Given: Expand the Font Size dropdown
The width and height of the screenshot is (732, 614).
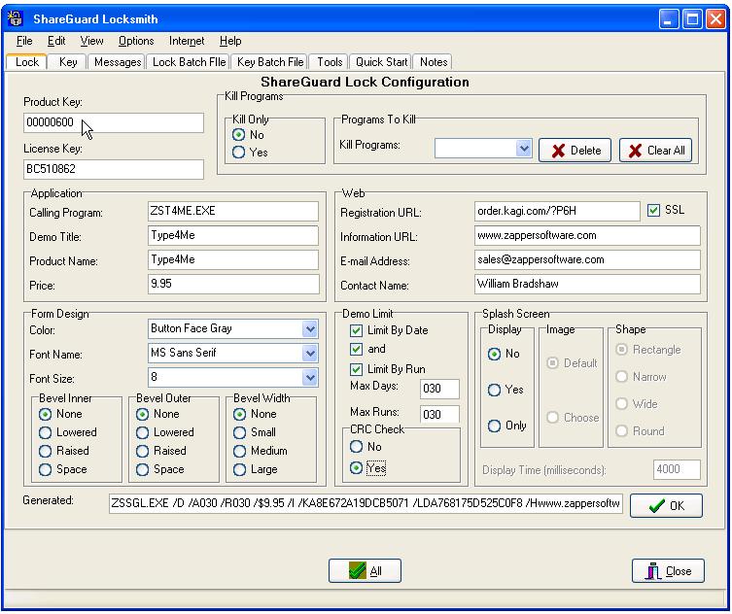Looking at the screenshot, I should click(310, 378).
